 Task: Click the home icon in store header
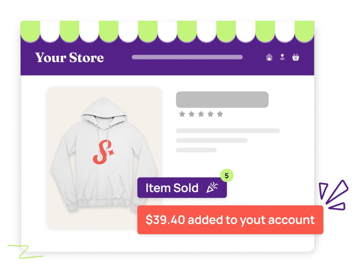click(269, 57)
